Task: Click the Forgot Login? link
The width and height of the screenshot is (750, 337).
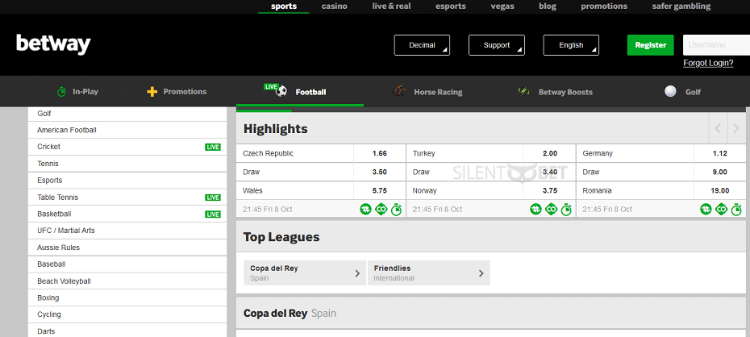Action: (x=708, y=63)
